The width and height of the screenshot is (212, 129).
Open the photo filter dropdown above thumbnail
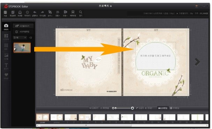(20, 38)
